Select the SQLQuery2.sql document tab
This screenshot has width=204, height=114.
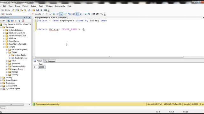[x=51, y=18]
